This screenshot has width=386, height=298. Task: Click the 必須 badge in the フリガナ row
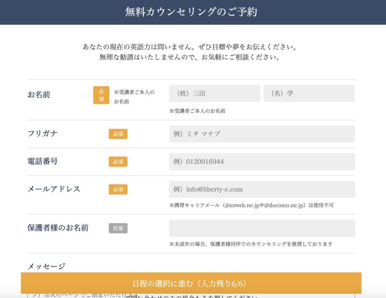tap(118, 134)
